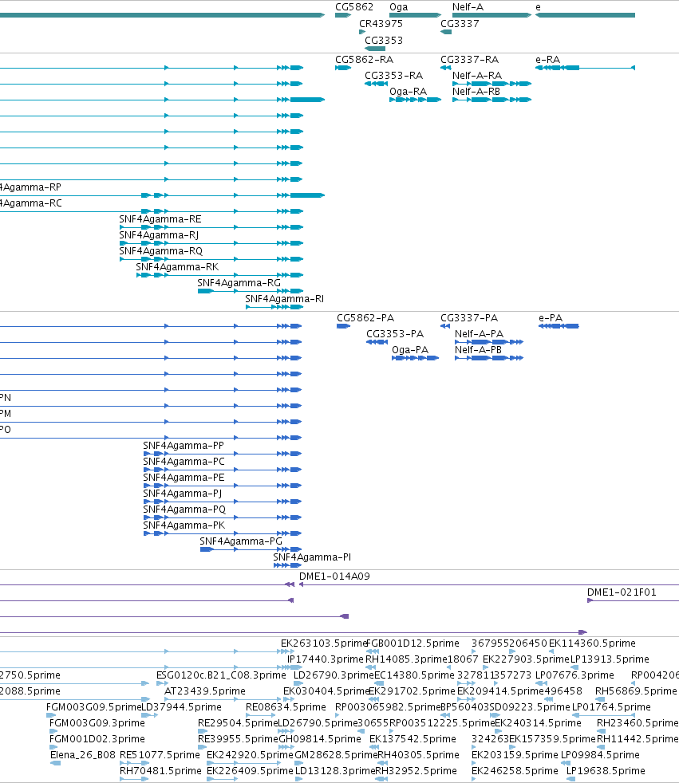The image size is (679, 783).
Task: Select the small CG3337 gene bar
Action: (x=446, y=32)
